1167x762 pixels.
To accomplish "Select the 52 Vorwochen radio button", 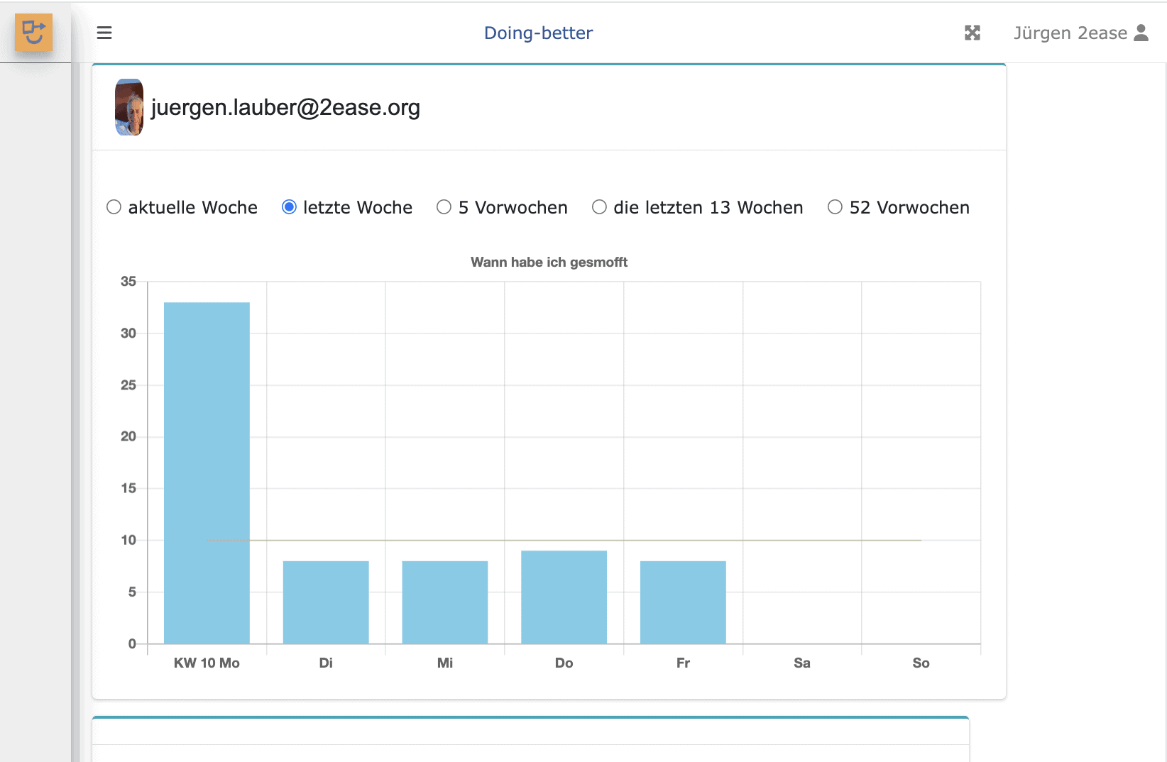I will (x=835, y=207).
